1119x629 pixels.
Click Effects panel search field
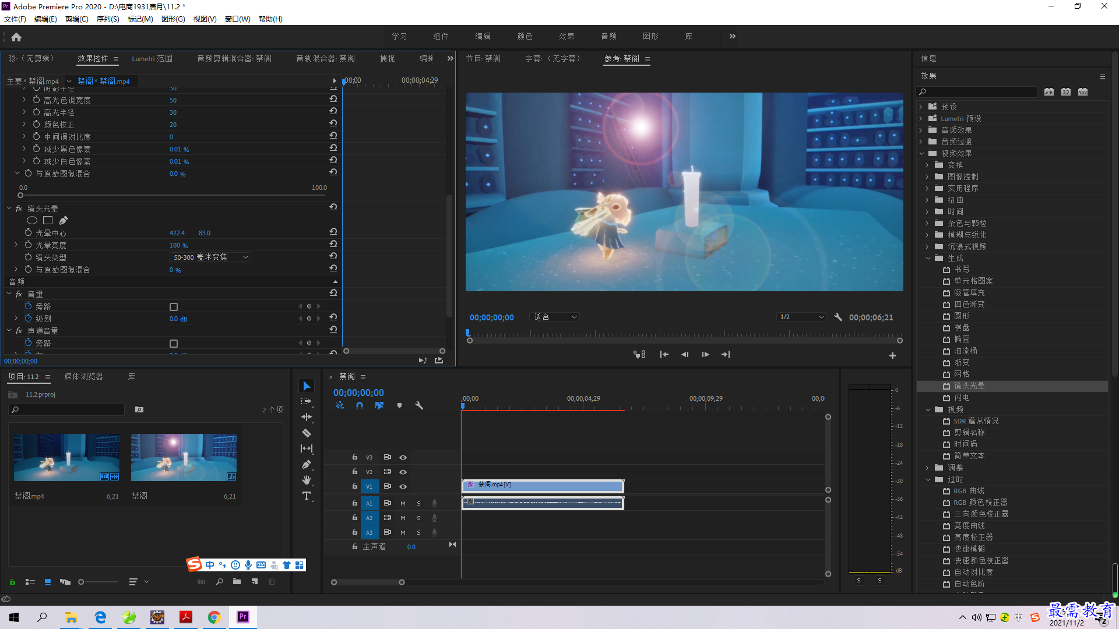pos(977,92)
